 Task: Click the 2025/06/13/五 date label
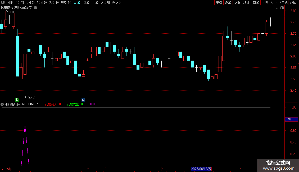coord(201,169)
